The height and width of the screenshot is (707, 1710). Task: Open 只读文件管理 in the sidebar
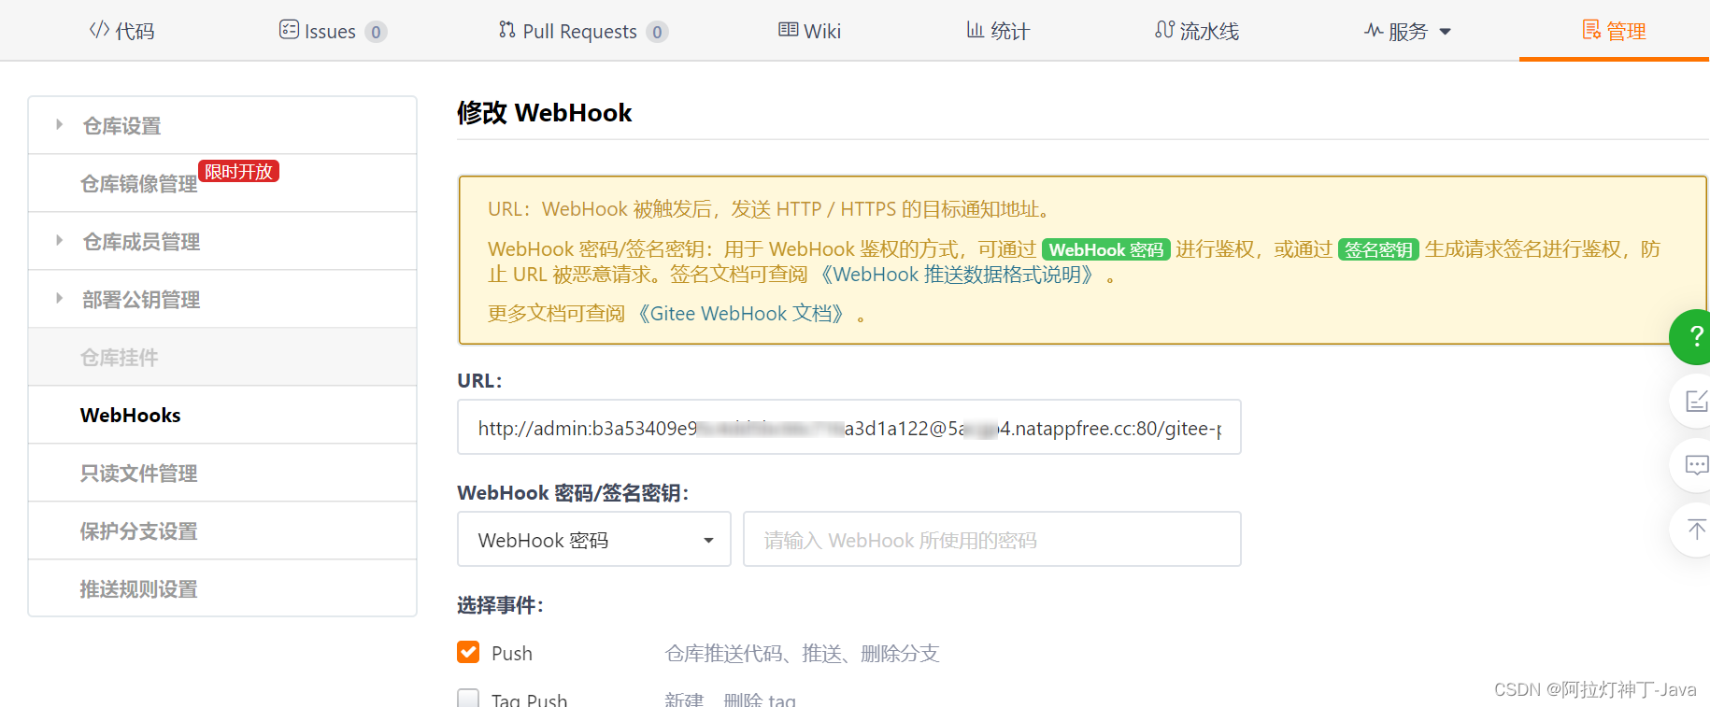[222, 473]
